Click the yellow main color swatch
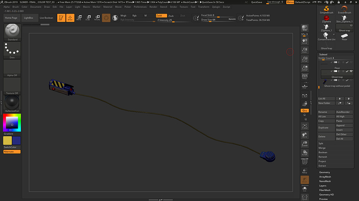Screen dimensions: 359x201 tap(8, 140)
